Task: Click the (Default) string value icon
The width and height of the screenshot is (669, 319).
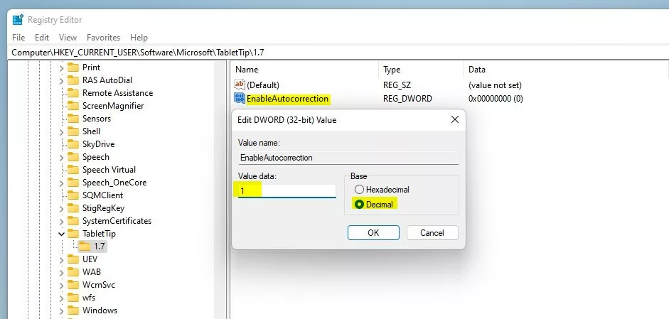Action: pyautogui.click(x=240, y=85)
